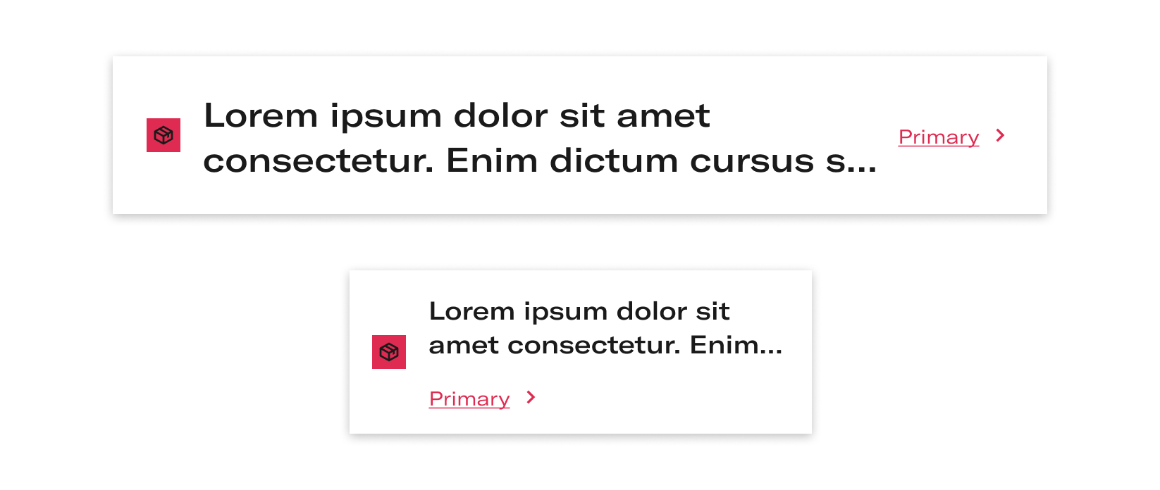Click 'Lorem ipsum dolor sit' line in compact card

(579, 311)
